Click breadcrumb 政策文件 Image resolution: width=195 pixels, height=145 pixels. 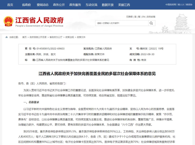point(81,37)
